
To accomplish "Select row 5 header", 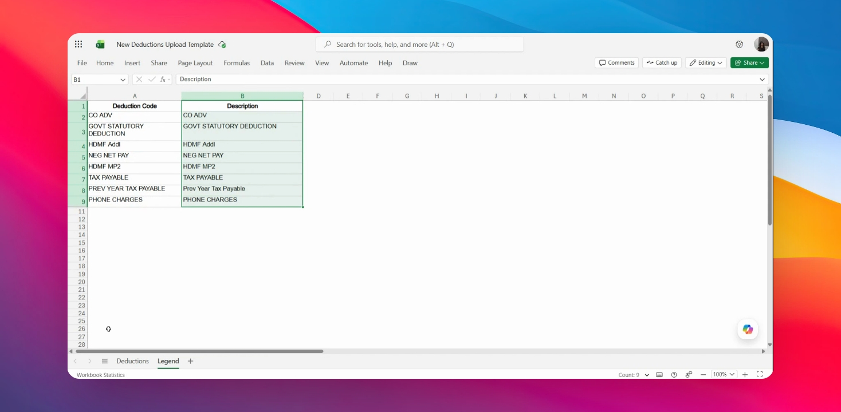I will point(77,157).
